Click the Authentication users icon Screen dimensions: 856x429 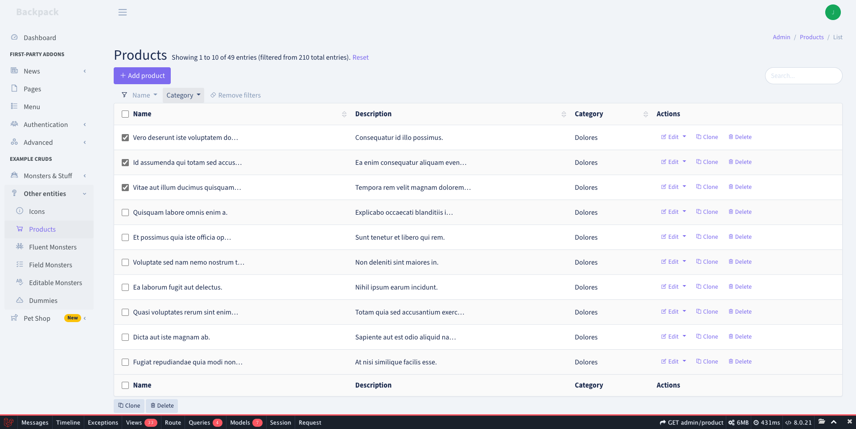pyautogui.click(x=14, y=124)
